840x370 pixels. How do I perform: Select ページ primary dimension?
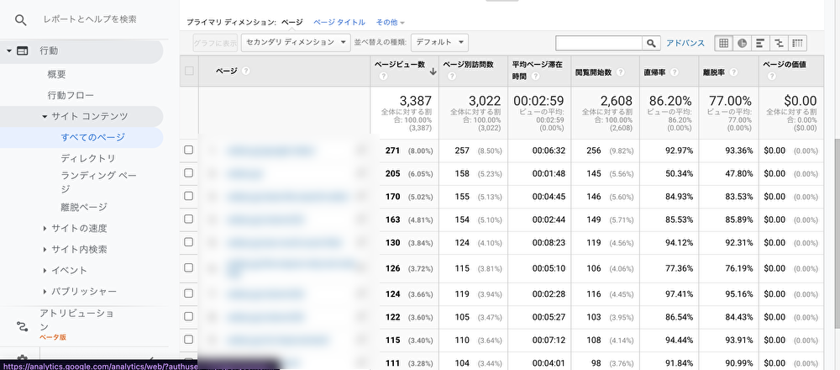tap(292, 23)
